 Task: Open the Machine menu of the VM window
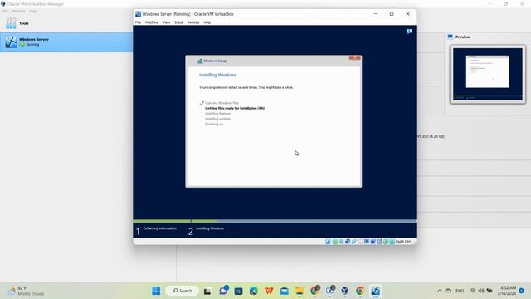click(x=151, y=22)
